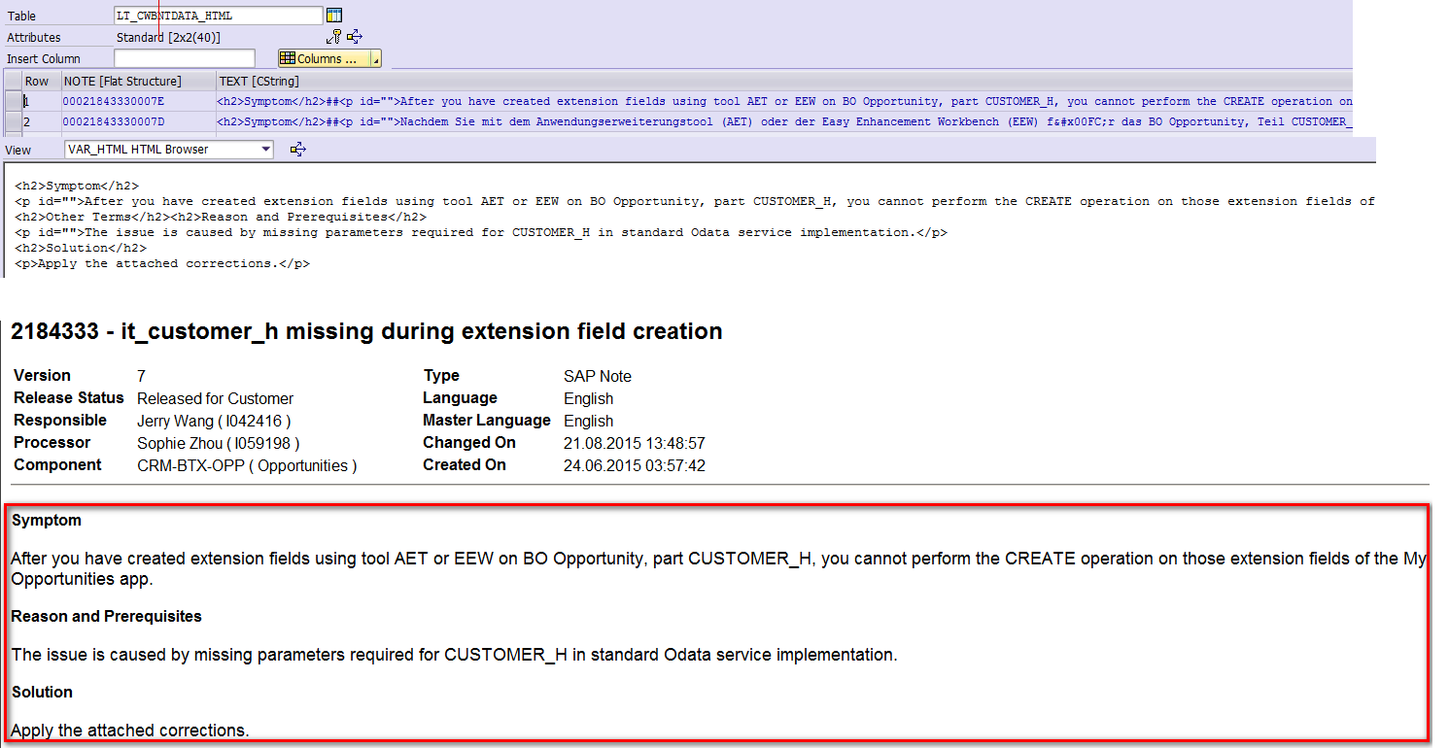Click the Row column header

(41, 81)
